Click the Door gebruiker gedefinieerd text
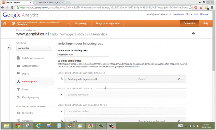Image resolution: width=216 pixels, height=130 pixels. (151, 121)
